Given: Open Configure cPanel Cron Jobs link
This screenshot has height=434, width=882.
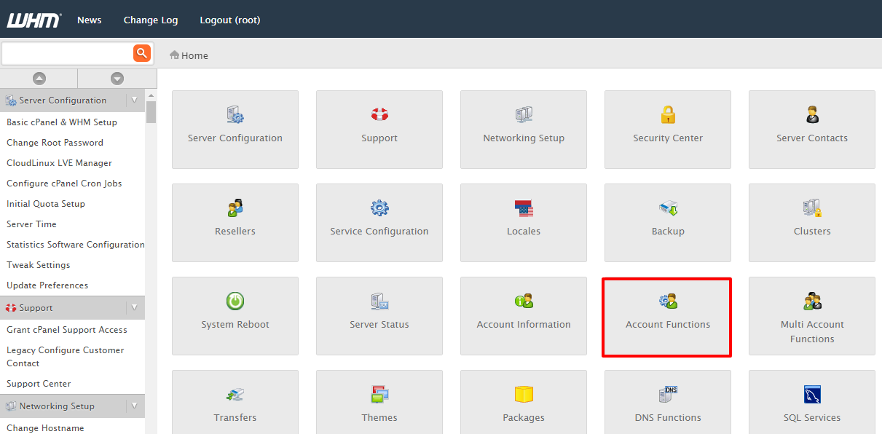Looking at the screenshot, I should pyautogui.click(x=64, y=184).
